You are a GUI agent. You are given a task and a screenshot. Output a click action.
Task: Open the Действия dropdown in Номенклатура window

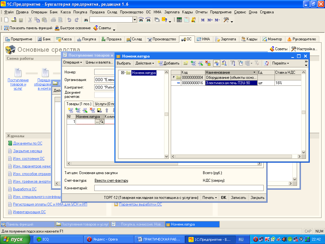(144, 63)
